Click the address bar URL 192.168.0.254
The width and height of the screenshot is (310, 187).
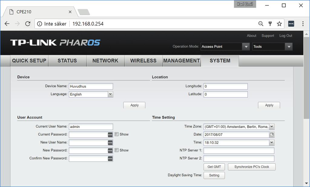pos(88,24)
